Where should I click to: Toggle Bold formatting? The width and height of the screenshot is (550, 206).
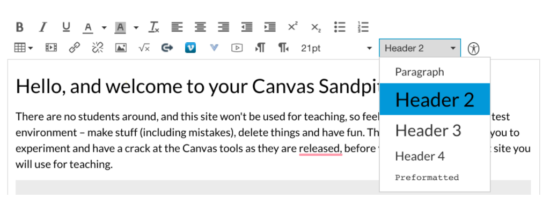pos(20,27)
